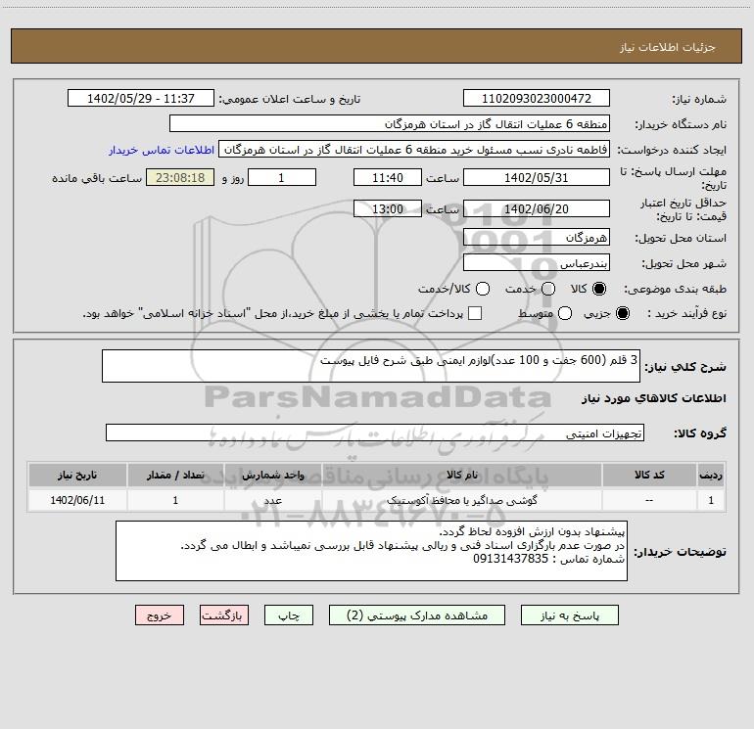Toggle the اسناد خزانه اسلامی payment checkbox
The image size is (754, 729).
point(475,313)
